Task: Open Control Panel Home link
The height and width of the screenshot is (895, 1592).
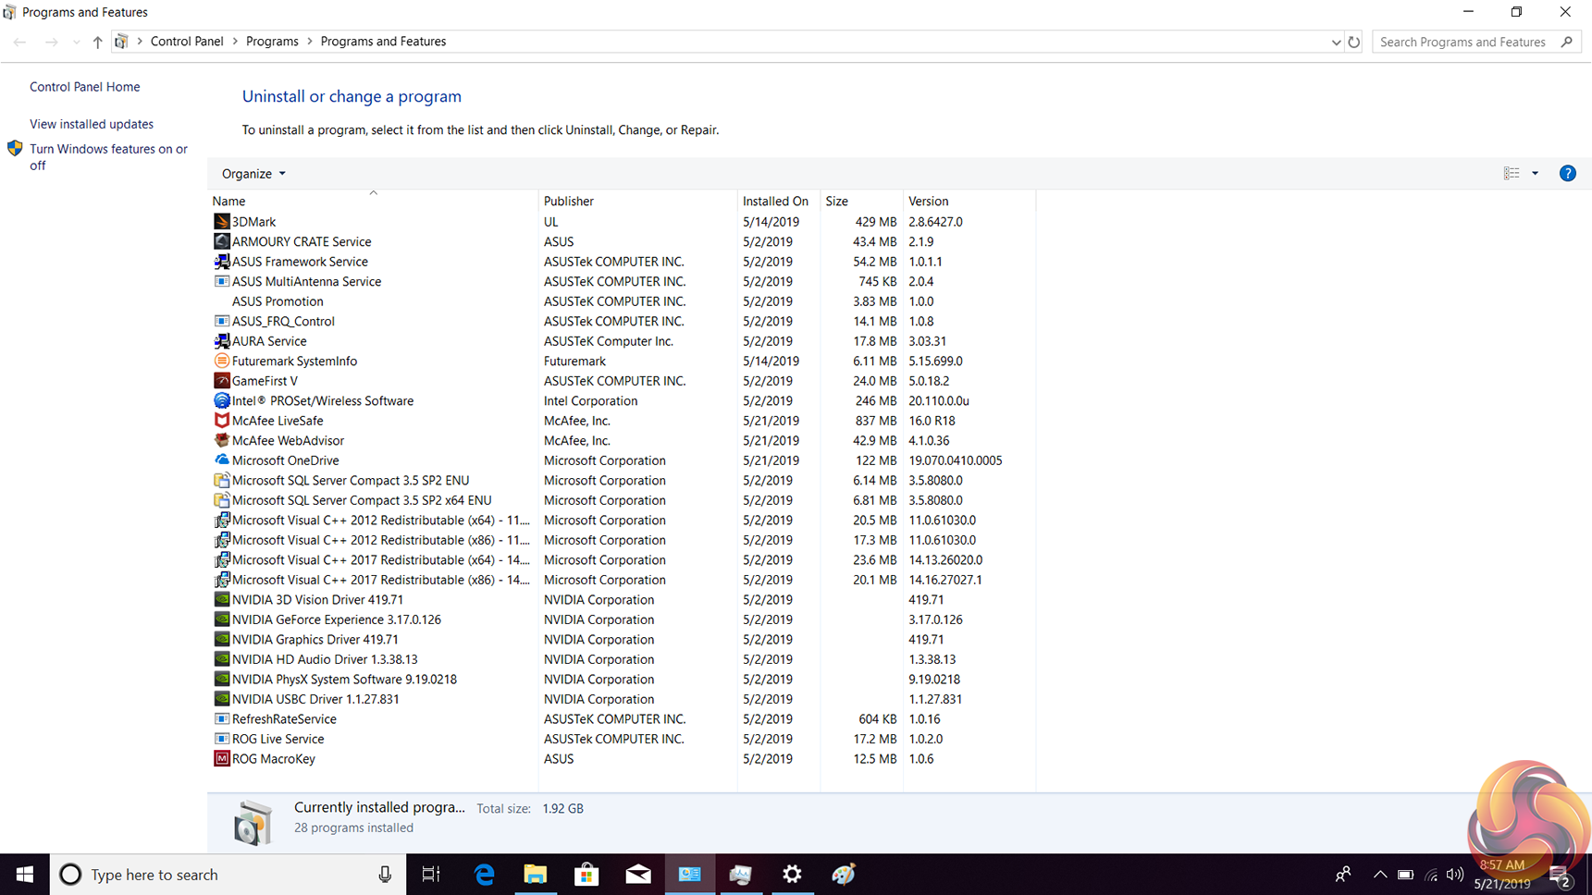Action: pos(85,87)
